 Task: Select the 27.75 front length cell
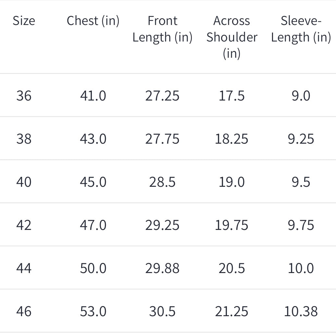coord(162,139)
